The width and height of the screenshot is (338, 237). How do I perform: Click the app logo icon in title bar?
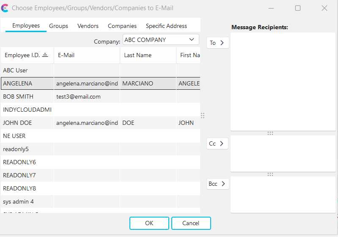(5, 8)
